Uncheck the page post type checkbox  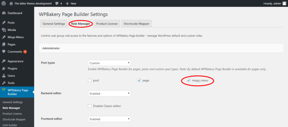[x=139, y=80]
